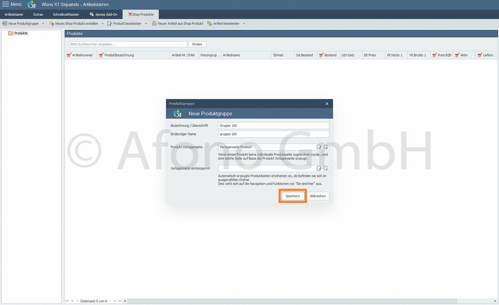The image size is (499, 305).
Task: Open the hamburger Menü icon
Action: (x=5, y=4)
